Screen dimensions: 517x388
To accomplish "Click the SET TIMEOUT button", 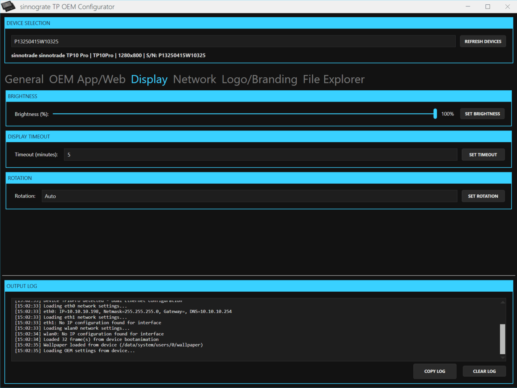I will [x=483, y=154].
